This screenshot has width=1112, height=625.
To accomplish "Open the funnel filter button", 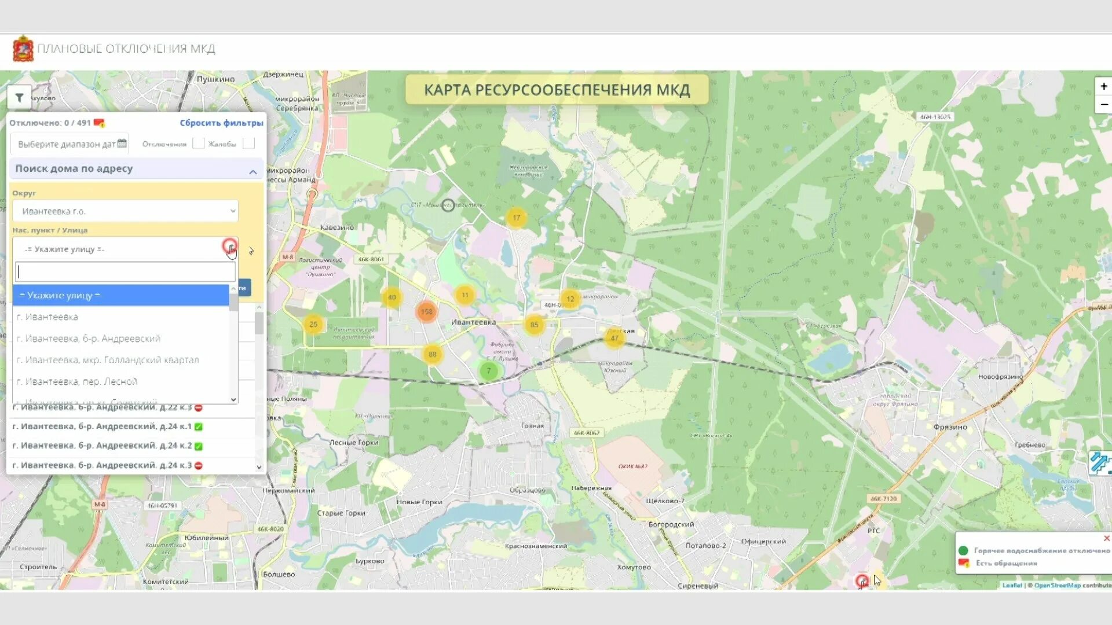I will point(19,98).
